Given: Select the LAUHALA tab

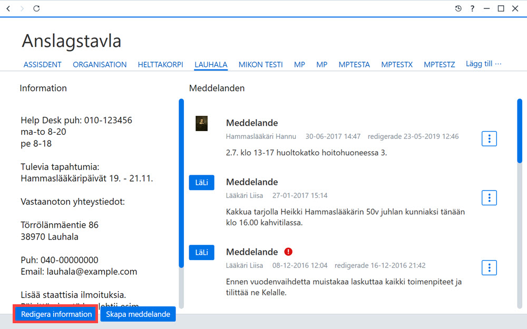Looking at the screenshot, I should click(211, 64).
